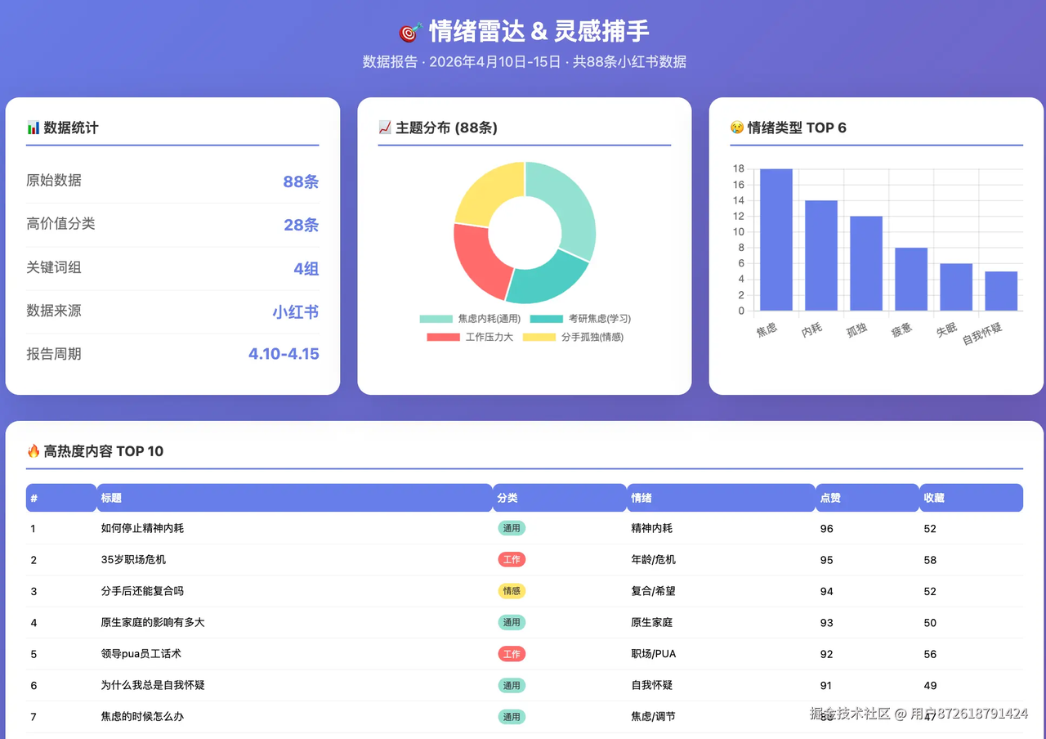
Task: Click the 数据来源 label
Action: click(54, 311)
